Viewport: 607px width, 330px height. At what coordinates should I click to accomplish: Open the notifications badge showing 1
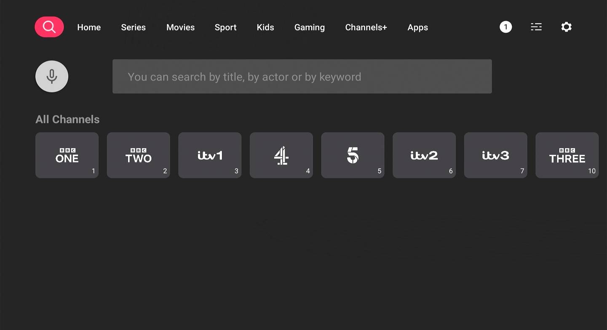[x=505, y=27]
